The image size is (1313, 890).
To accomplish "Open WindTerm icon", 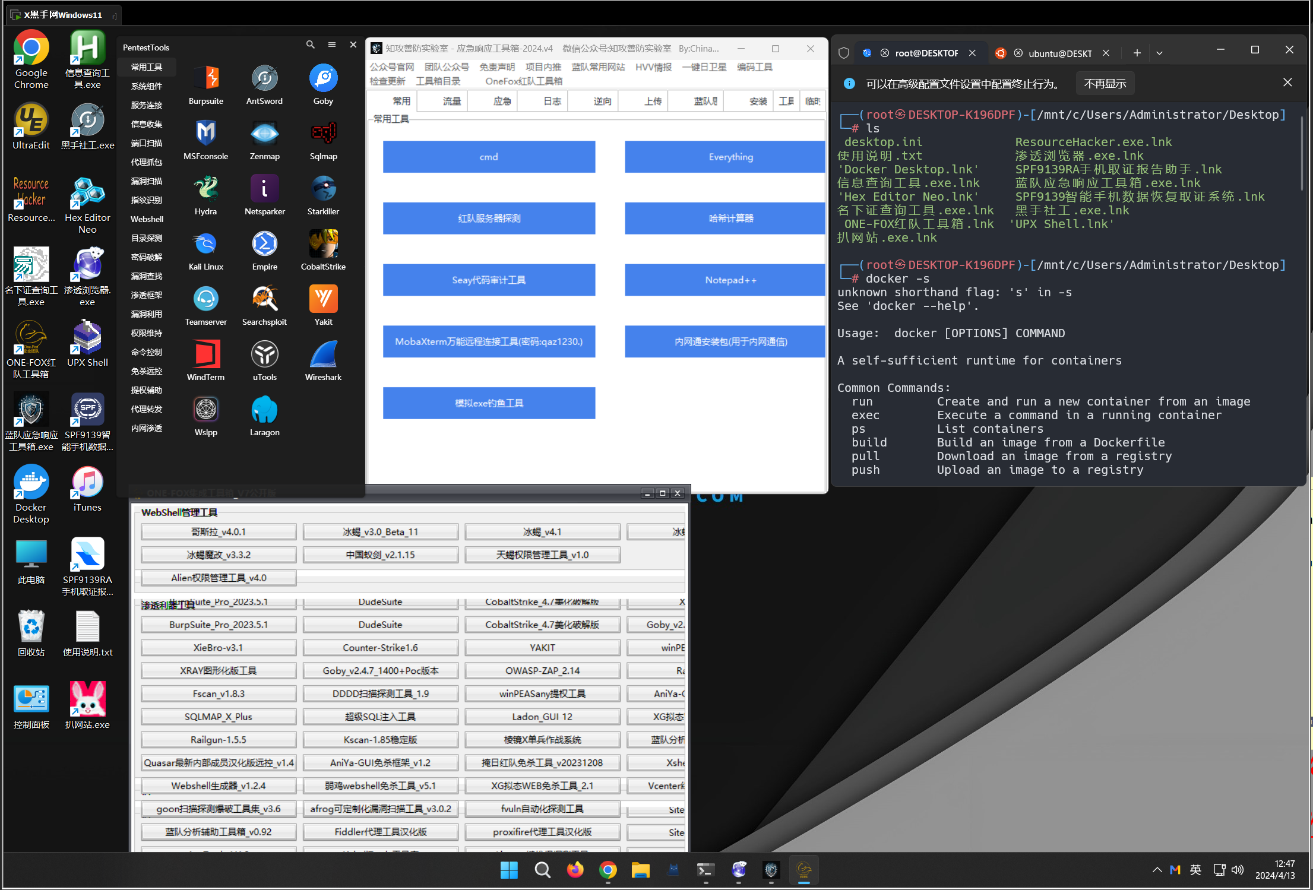I will [205, 362].
